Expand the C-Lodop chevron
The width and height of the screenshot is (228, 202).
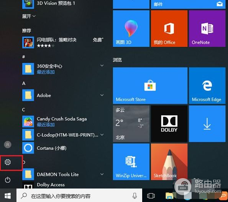[x=102, y=135]
